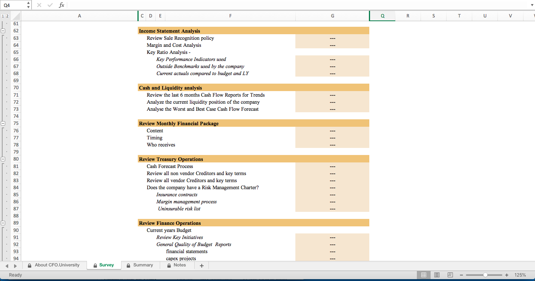The width and height of the screenshot is (535, 281).
Task: Select the Survey sheet tab
Action: click(103, 265)
